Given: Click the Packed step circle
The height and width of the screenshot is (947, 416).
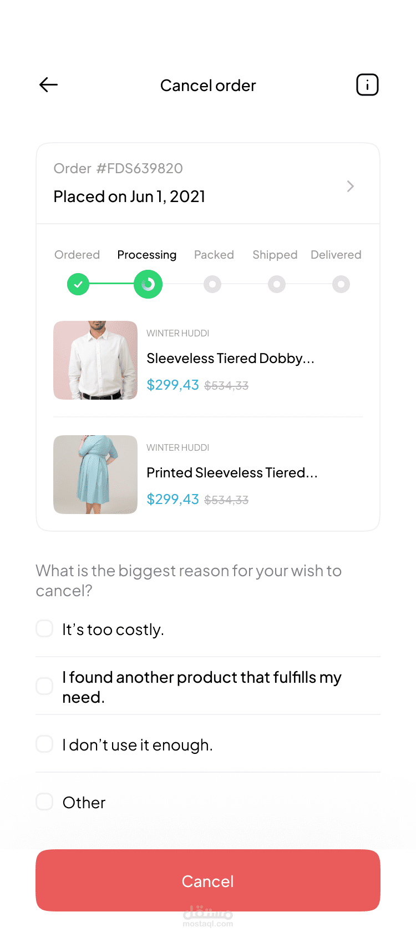Looking at the screenshot, I should click(212, 284).
